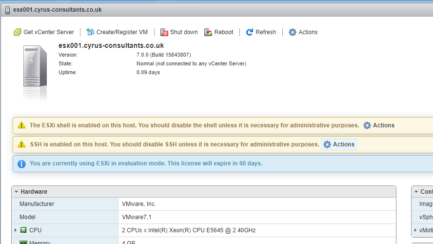
Task: Click the host icon in title bar
Action: click(x=7, y=10)
